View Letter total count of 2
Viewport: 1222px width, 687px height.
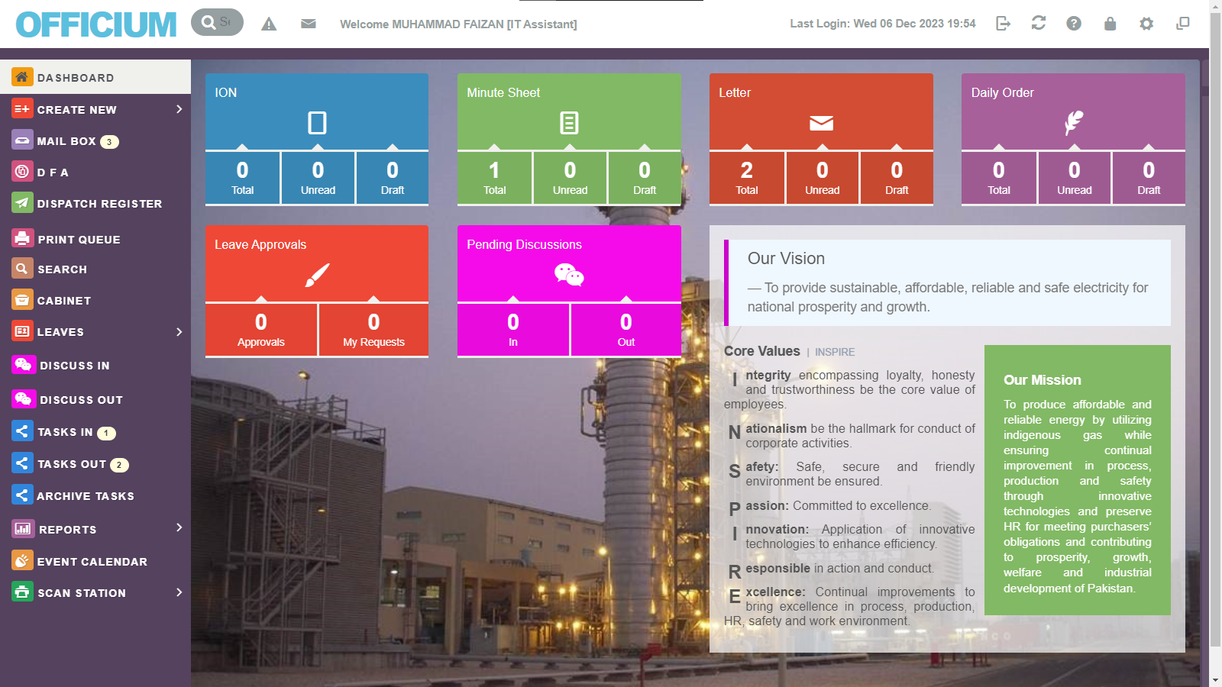coord(746,178)
